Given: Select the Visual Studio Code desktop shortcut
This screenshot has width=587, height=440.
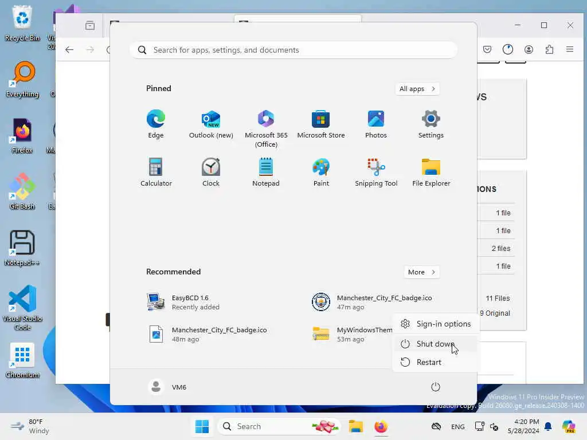Looking at the screenshot, I should [22, 308].
